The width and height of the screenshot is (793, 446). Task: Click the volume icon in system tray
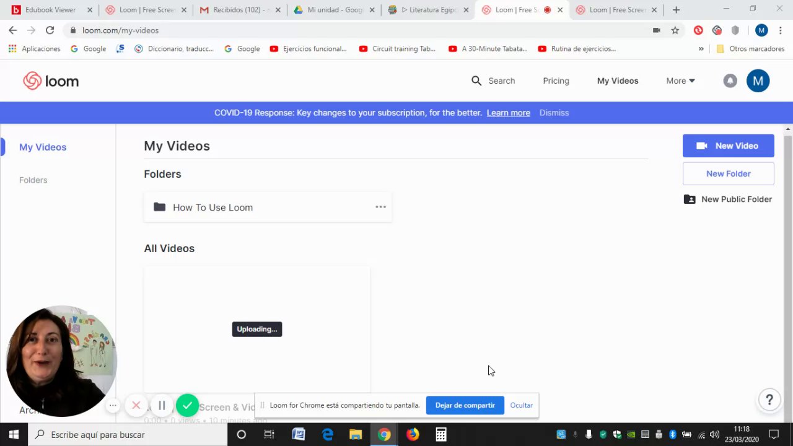click(714, 434)
